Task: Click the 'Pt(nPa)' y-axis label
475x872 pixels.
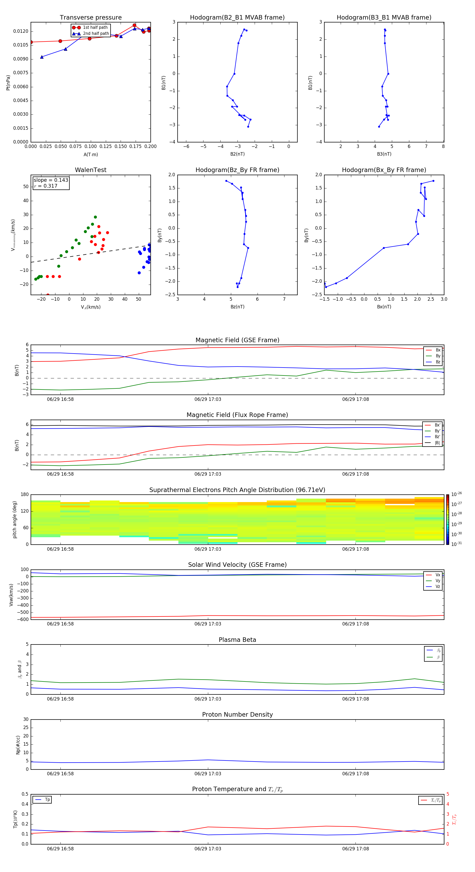Action: (x=8, y=82)
